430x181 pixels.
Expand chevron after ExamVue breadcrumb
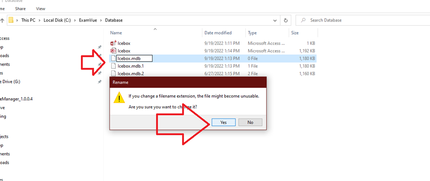(101, 20)
